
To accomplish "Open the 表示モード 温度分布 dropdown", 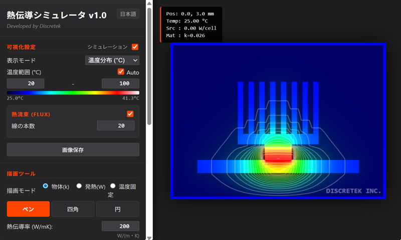I will pos(112,60).
